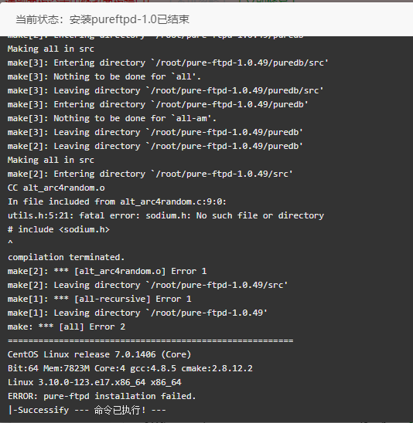Click 'Nothing to be done for all-am' line
The height and width of the screenshot is (423, 413).
pos(112,118)
